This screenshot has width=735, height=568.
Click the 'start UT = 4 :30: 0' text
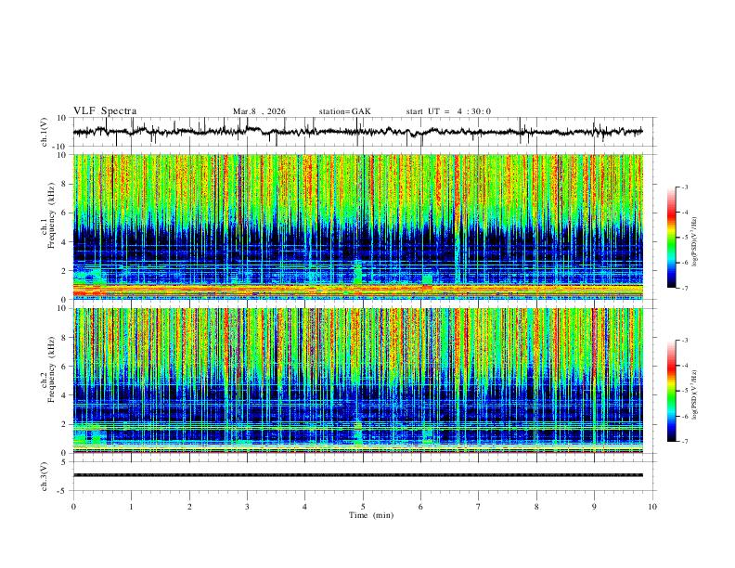tap(448, 111)
